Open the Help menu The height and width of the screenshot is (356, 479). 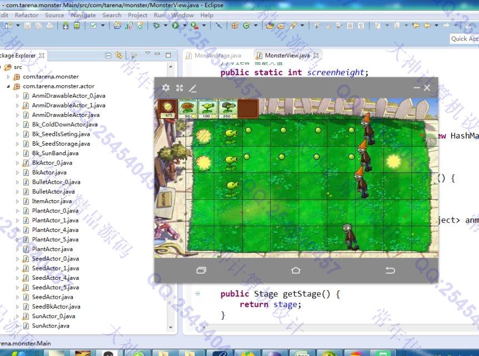207,15
